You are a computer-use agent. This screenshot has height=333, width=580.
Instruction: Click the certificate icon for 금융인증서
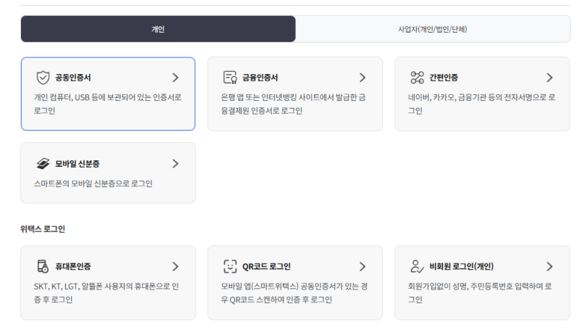(x=230, y=78)
